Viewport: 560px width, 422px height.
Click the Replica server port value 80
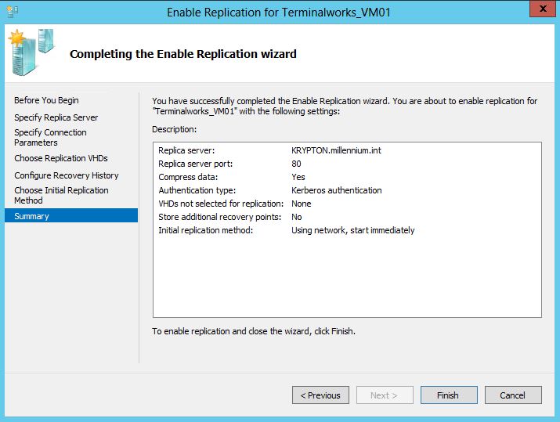[x=296, y=164]
